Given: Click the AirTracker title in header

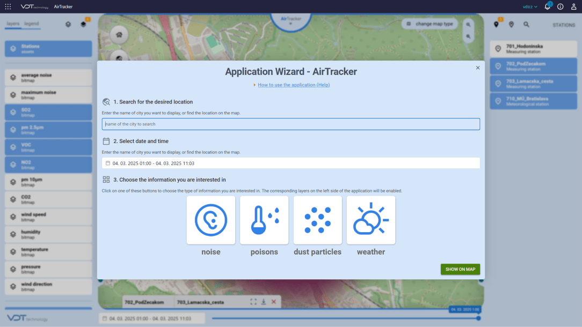Looking at the screenshot, I should pyautogui.click(x=63, y=6).
